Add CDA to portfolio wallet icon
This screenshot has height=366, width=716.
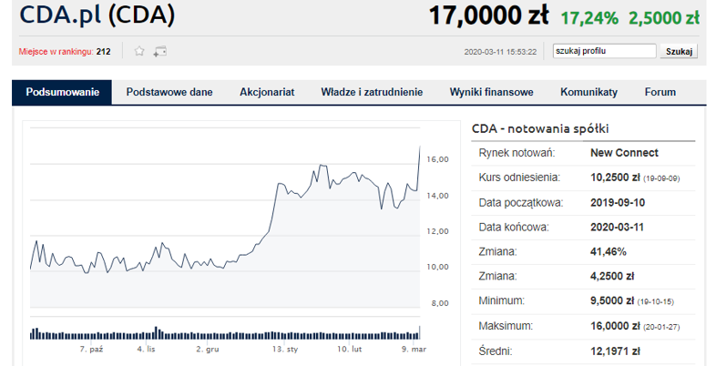point(159,51)
